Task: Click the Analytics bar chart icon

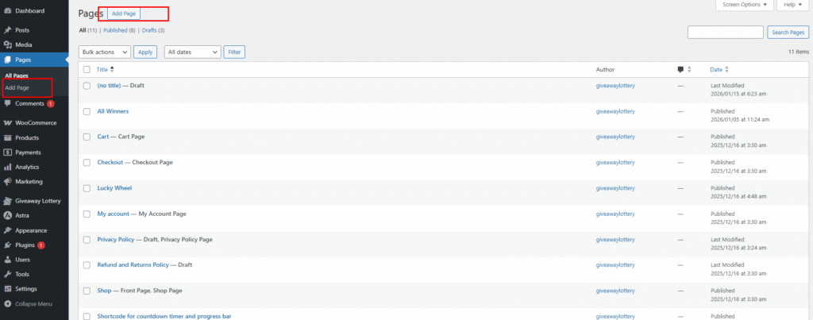Action: 7,167
